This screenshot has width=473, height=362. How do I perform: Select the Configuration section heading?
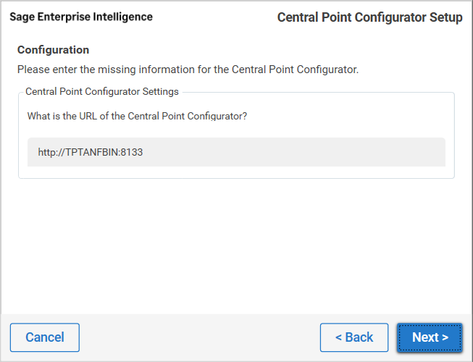click(53, 50)
